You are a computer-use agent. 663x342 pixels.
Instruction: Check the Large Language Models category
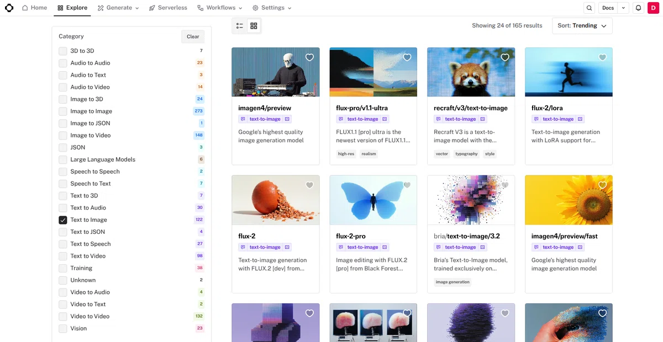(63, 159)
